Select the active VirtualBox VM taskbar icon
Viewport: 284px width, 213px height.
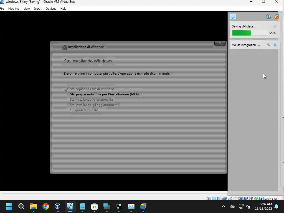70,206
